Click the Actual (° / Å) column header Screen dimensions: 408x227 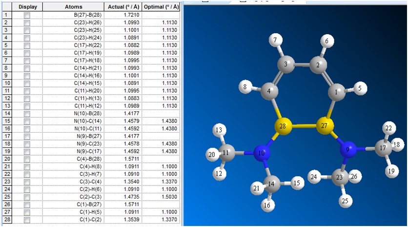(122, 7)
